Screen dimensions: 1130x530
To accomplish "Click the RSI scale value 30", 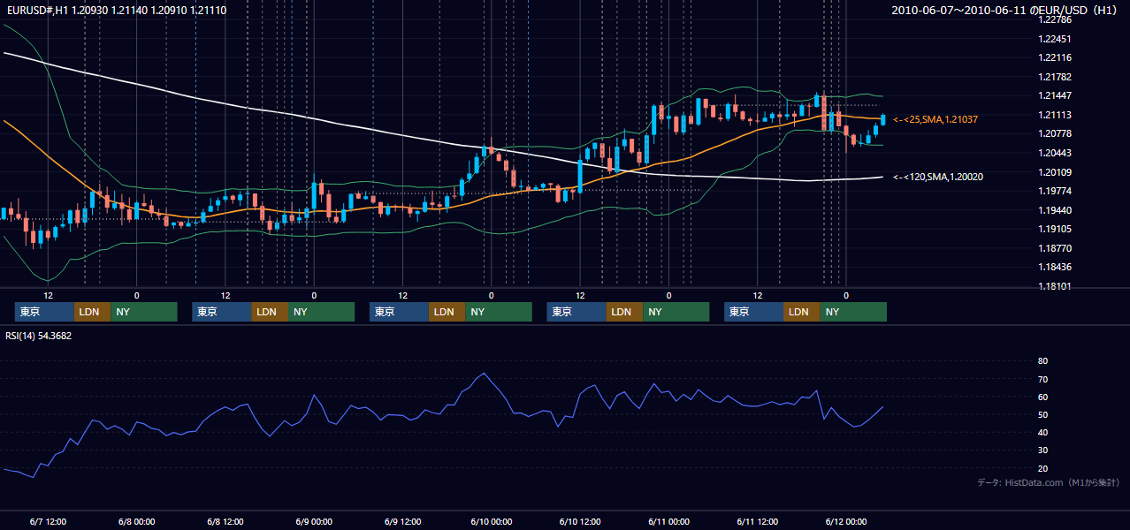I will pos(1042,450).
